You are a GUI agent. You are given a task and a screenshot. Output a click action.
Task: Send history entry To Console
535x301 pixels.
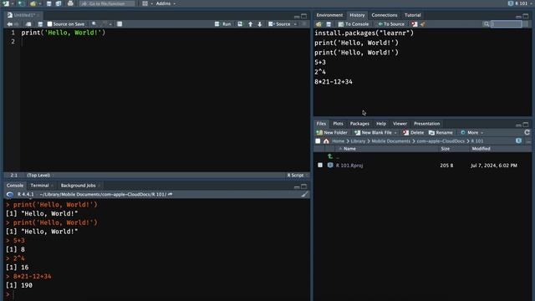click(x=353, y=24)
